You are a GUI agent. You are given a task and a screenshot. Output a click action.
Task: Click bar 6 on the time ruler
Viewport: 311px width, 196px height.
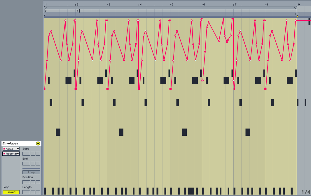[x=204, y=4]
